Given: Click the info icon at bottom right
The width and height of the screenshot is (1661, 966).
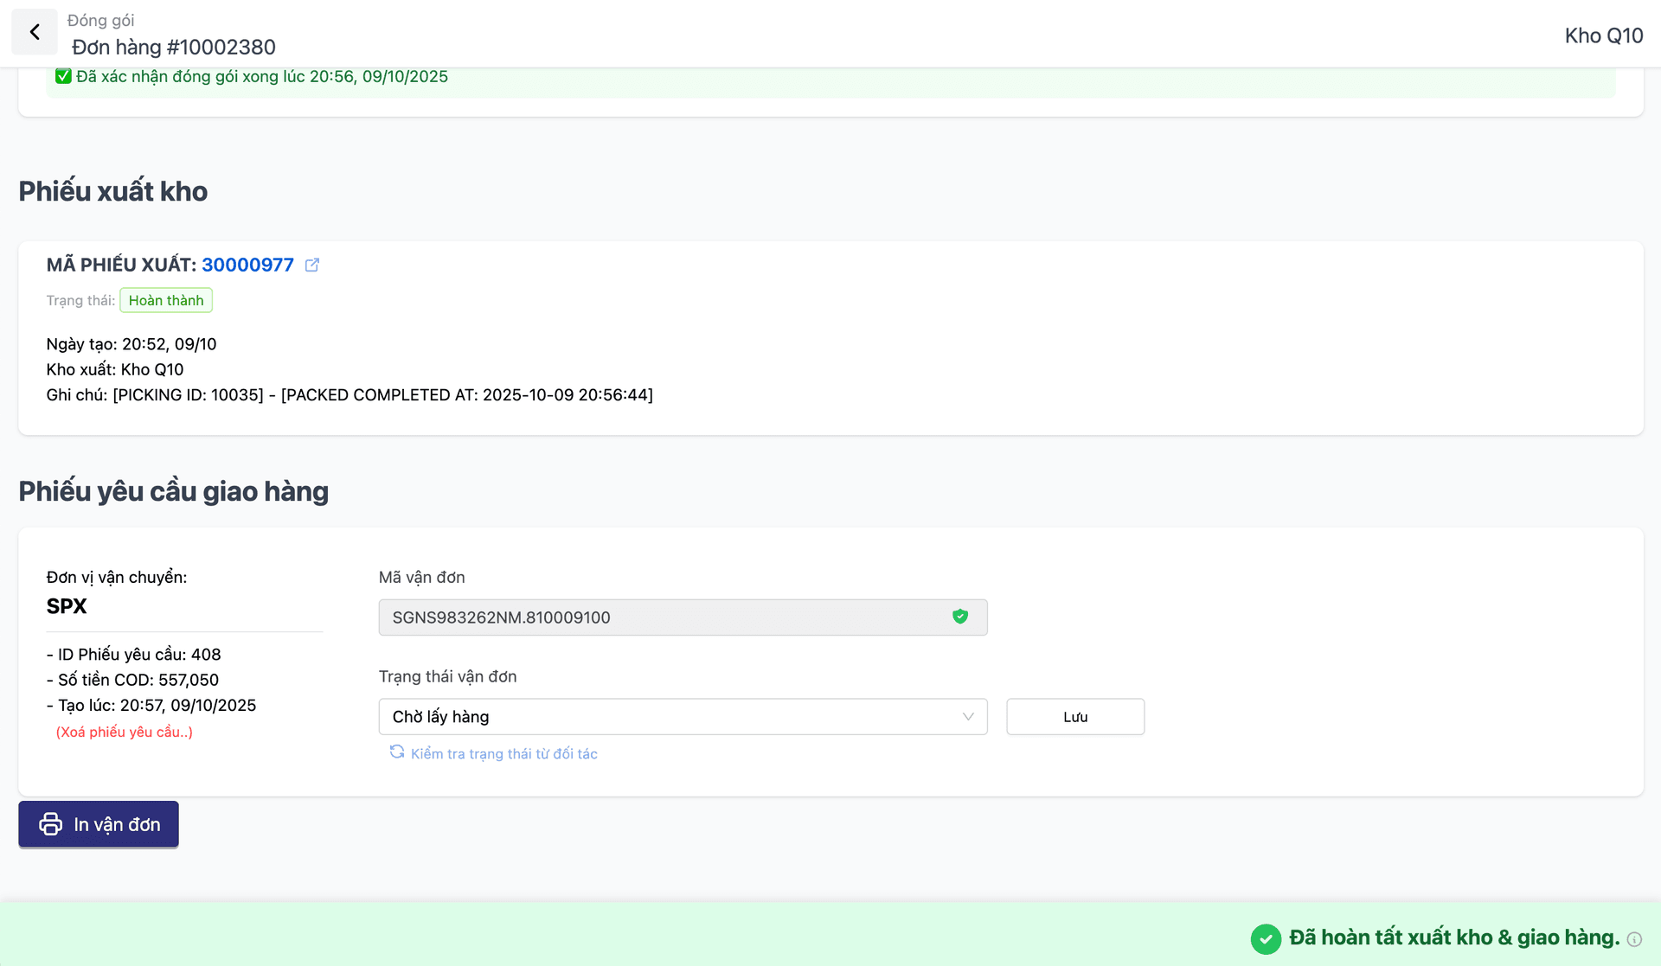Looking at the screenshot, I should 1634,939.
